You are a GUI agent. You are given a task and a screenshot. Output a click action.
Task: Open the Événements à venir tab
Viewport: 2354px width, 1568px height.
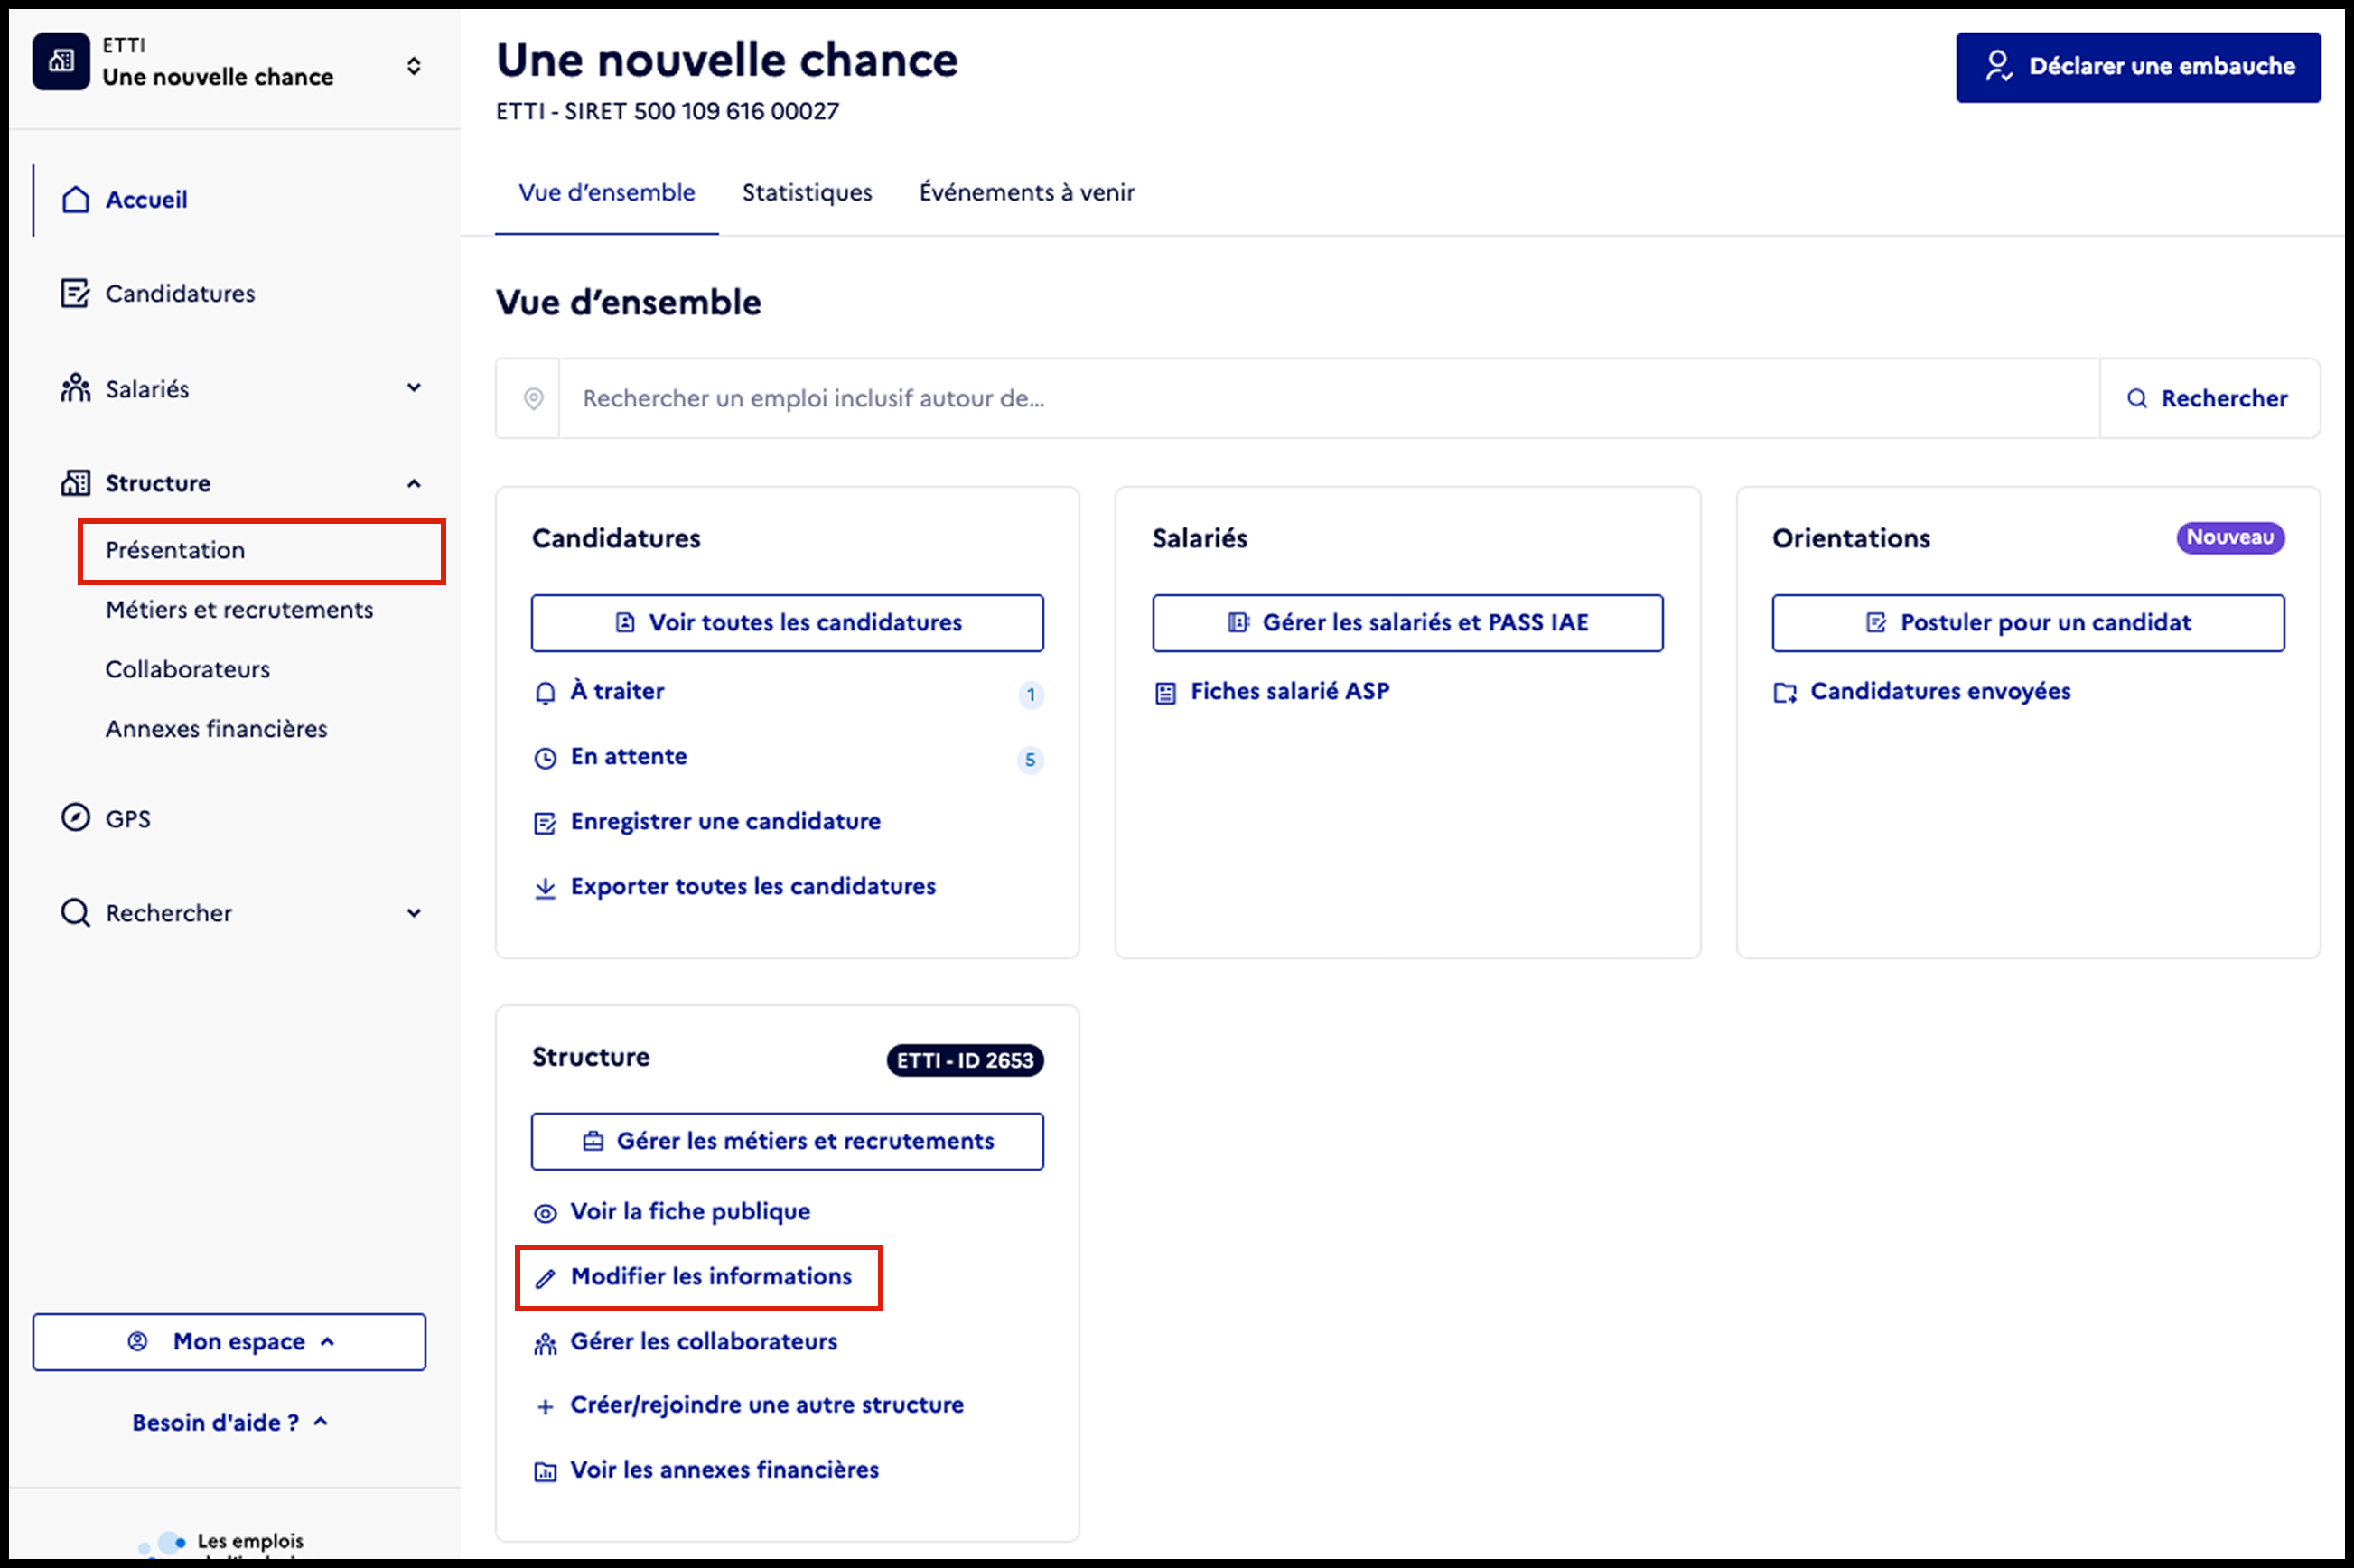[1027, 192]
